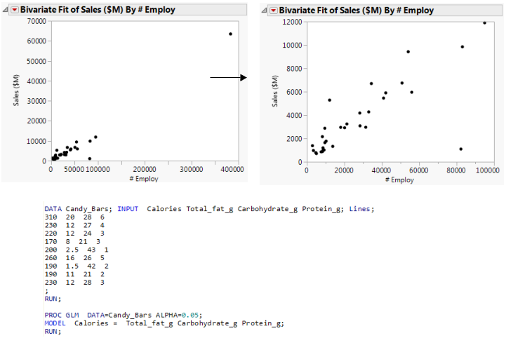Select the low outlier near 82000 employees
Image resolution: width=506 pixels, height=338 pixels.
tap(460, 149)
